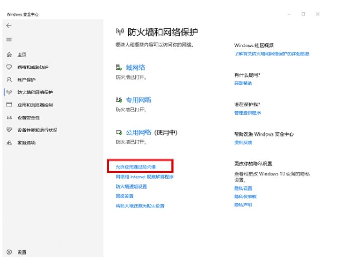Click the gear icon for 设置
This screenshot has height=257, width=347.
click(9, 252)
